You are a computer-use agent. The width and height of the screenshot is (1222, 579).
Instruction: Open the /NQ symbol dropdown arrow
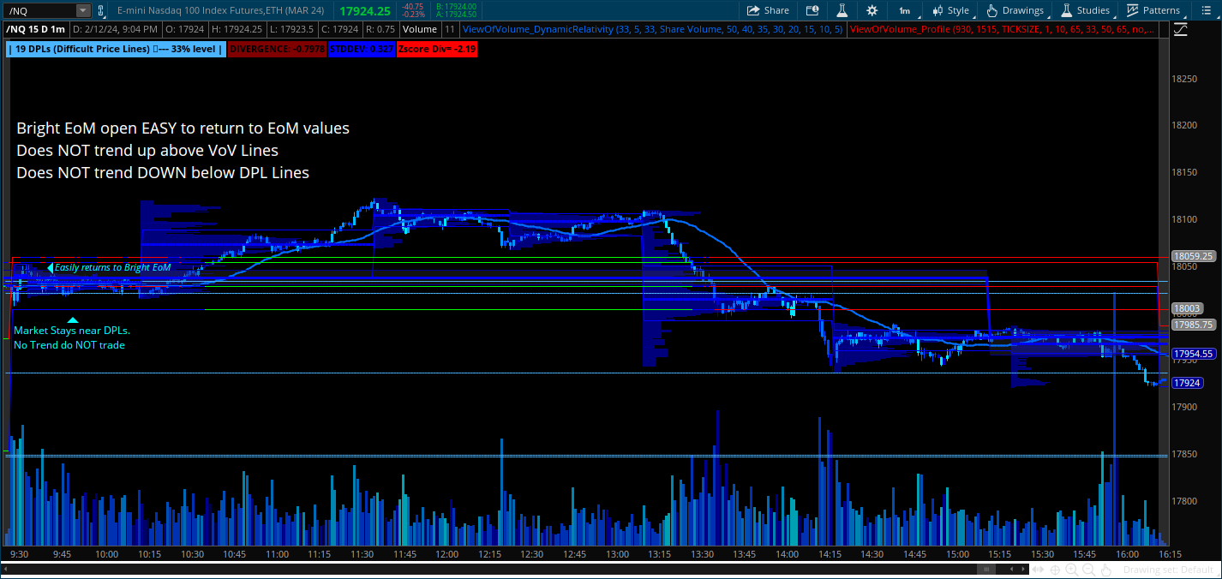click(x=82, y=10)
